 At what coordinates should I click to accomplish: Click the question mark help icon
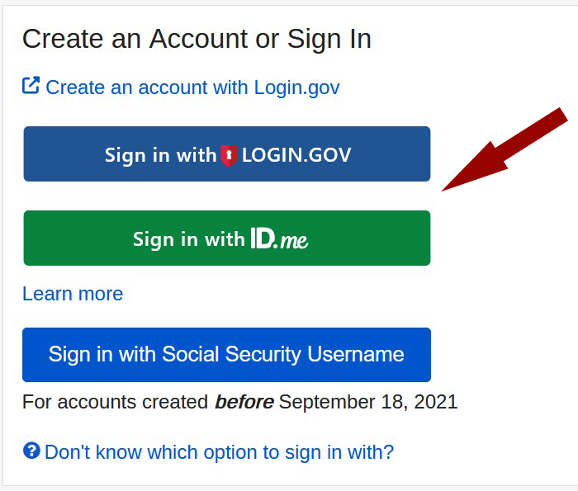click(31, 451)
